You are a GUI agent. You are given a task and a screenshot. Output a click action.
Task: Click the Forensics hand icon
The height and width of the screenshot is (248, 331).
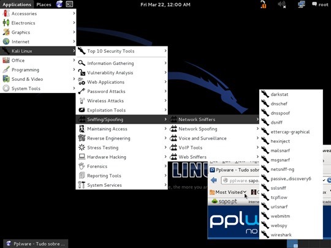click(82, 166)
